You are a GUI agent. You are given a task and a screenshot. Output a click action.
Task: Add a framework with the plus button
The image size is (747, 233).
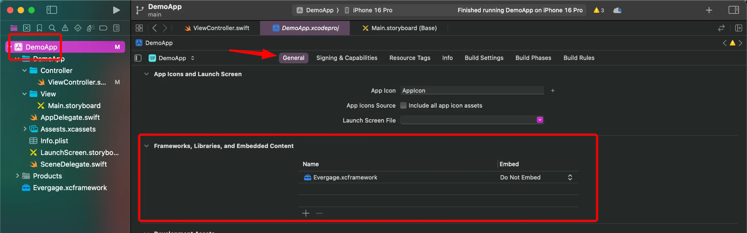306,213
